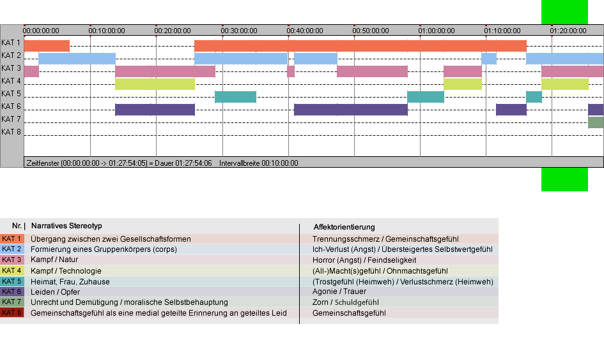Viewport: 604px width, 338px height.
Task: Select the first short orange KAT 1 segment
Action: pos(47,46)
